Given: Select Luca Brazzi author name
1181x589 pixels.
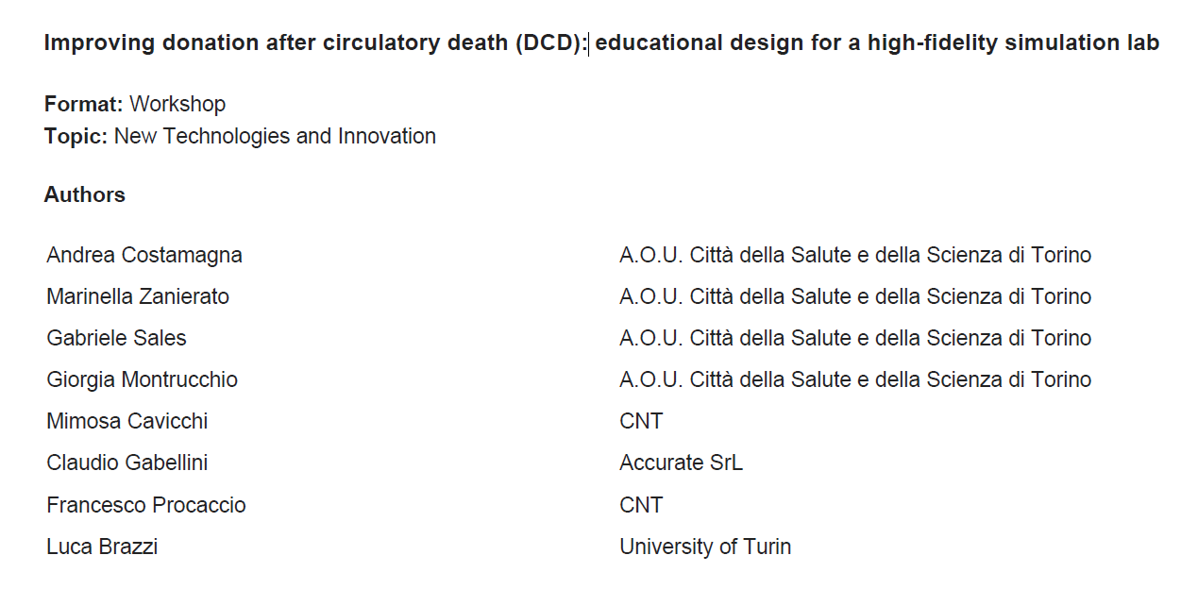Looking at the screenshot, I should coord(102,547).
